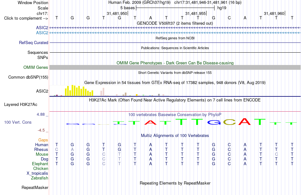
Task: Open the light blue ASIC2 transcript label
Action: click(x=42, y=33)
